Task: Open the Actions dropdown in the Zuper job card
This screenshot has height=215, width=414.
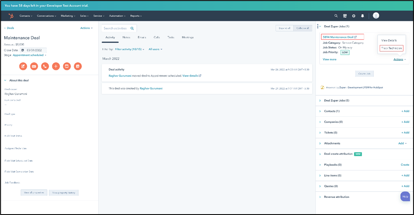Action: click(400, 59)
